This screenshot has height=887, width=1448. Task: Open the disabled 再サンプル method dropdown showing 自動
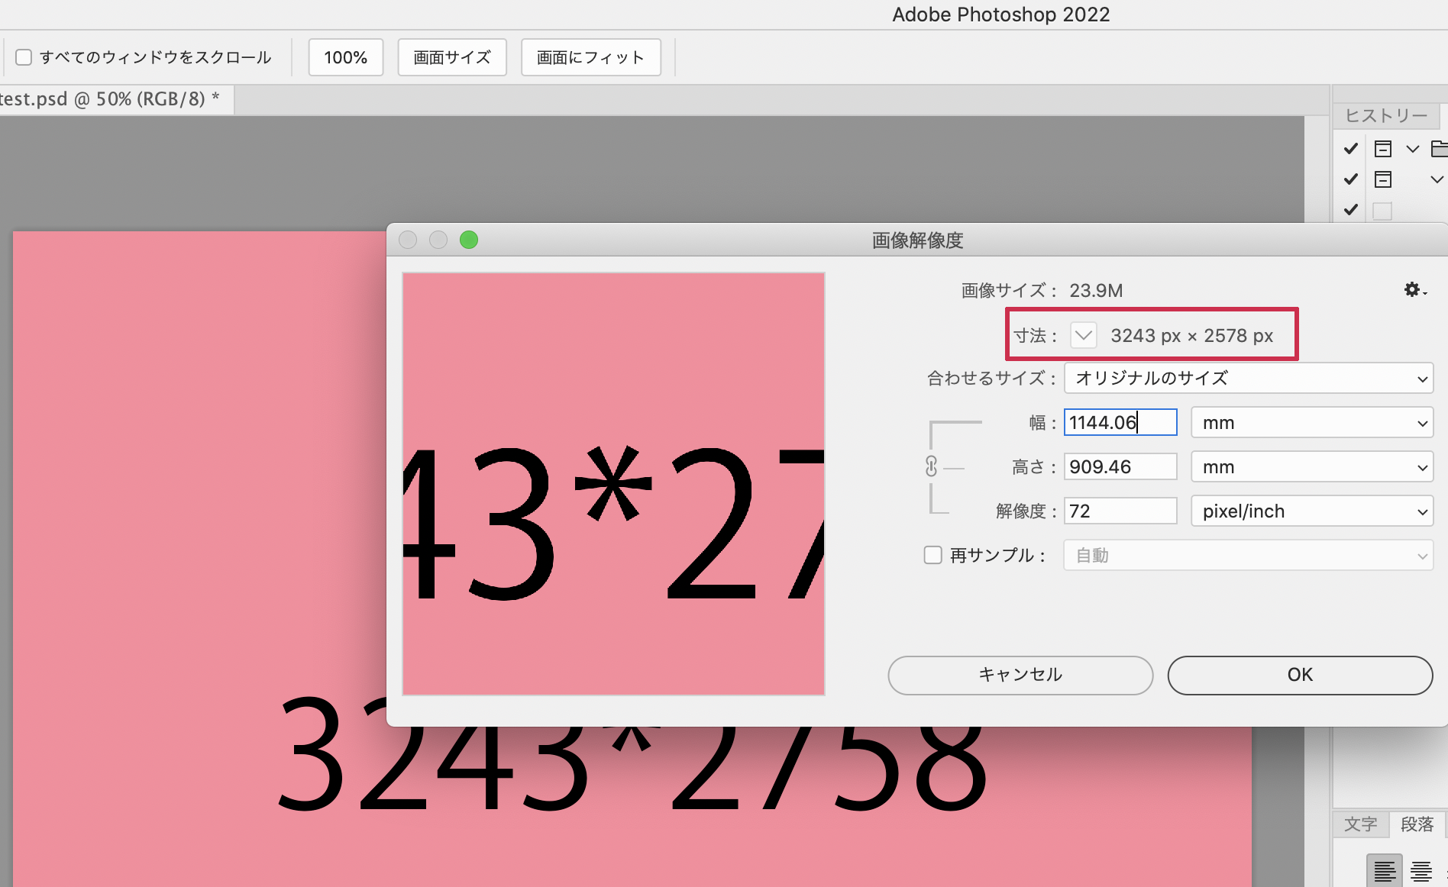(x=1249, y=555)
